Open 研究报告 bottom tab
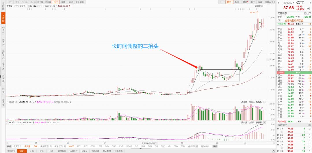 coord(62,151)
